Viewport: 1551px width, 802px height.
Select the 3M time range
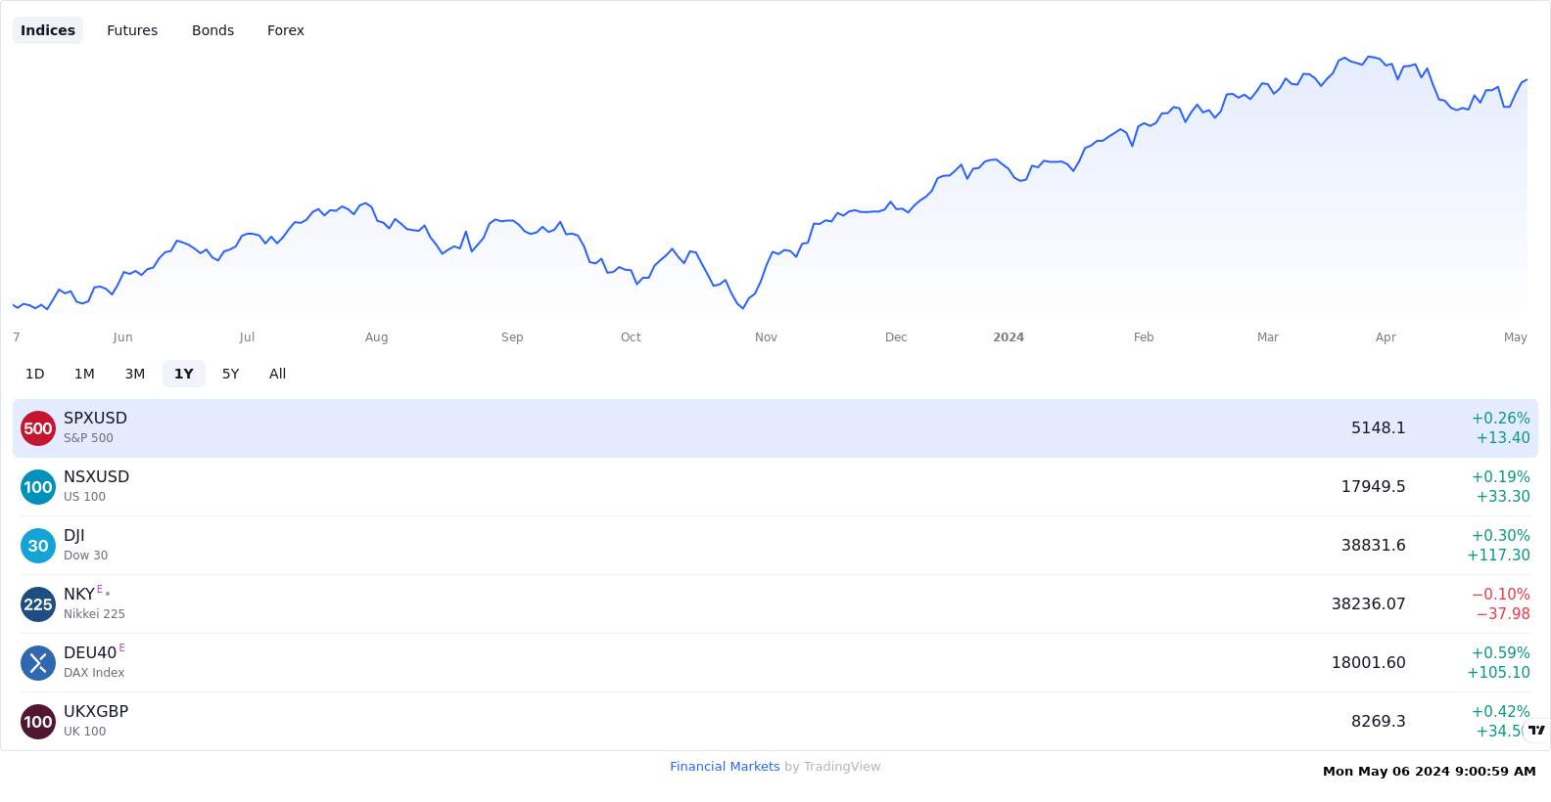click(x=135, y=374)
